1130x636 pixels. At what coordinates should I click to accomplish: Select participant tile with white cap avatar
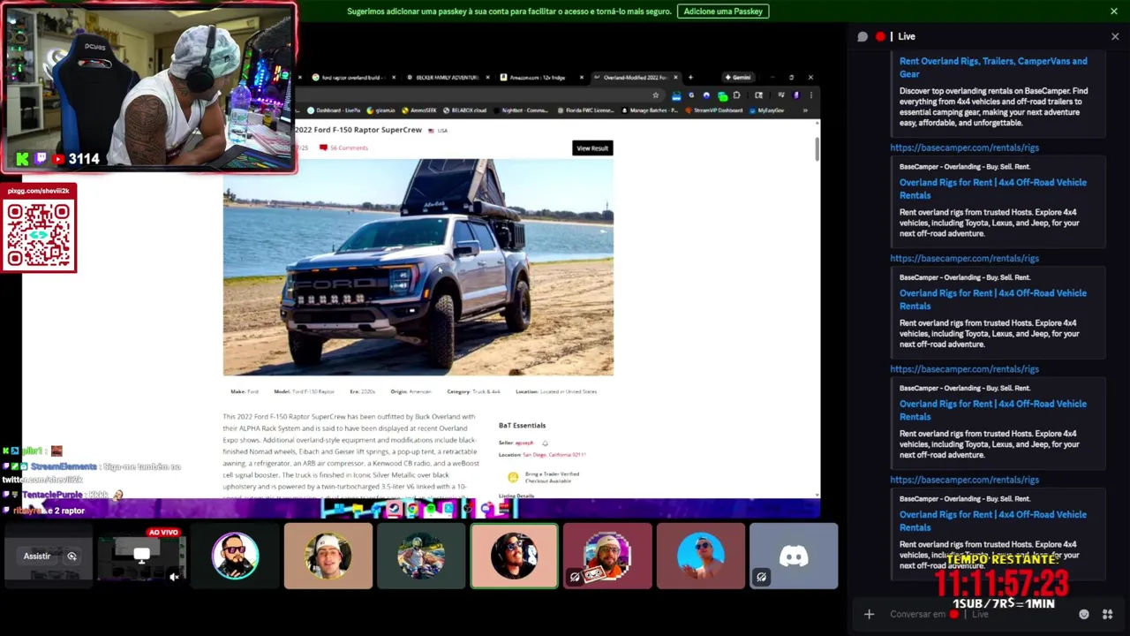tap(328, 556)
